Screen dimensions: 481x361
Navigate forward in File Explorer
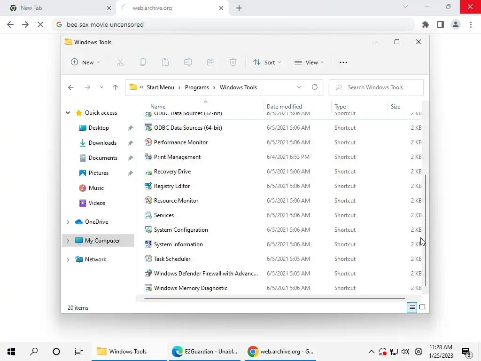coord(87,87)
